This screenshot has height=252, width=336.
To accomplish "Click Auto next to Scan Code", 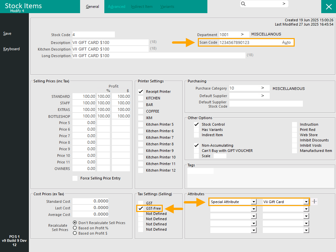I will [x=286, y=42].
